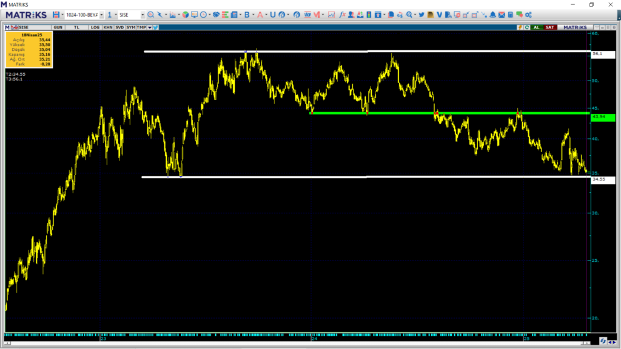Screen dimensions: 621x349
Task: Open the blue news page icon
Action: coord(234,15)
